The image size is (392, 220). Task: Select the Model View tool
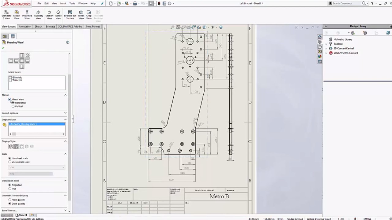pyautogui.click(x=17, y=15)
